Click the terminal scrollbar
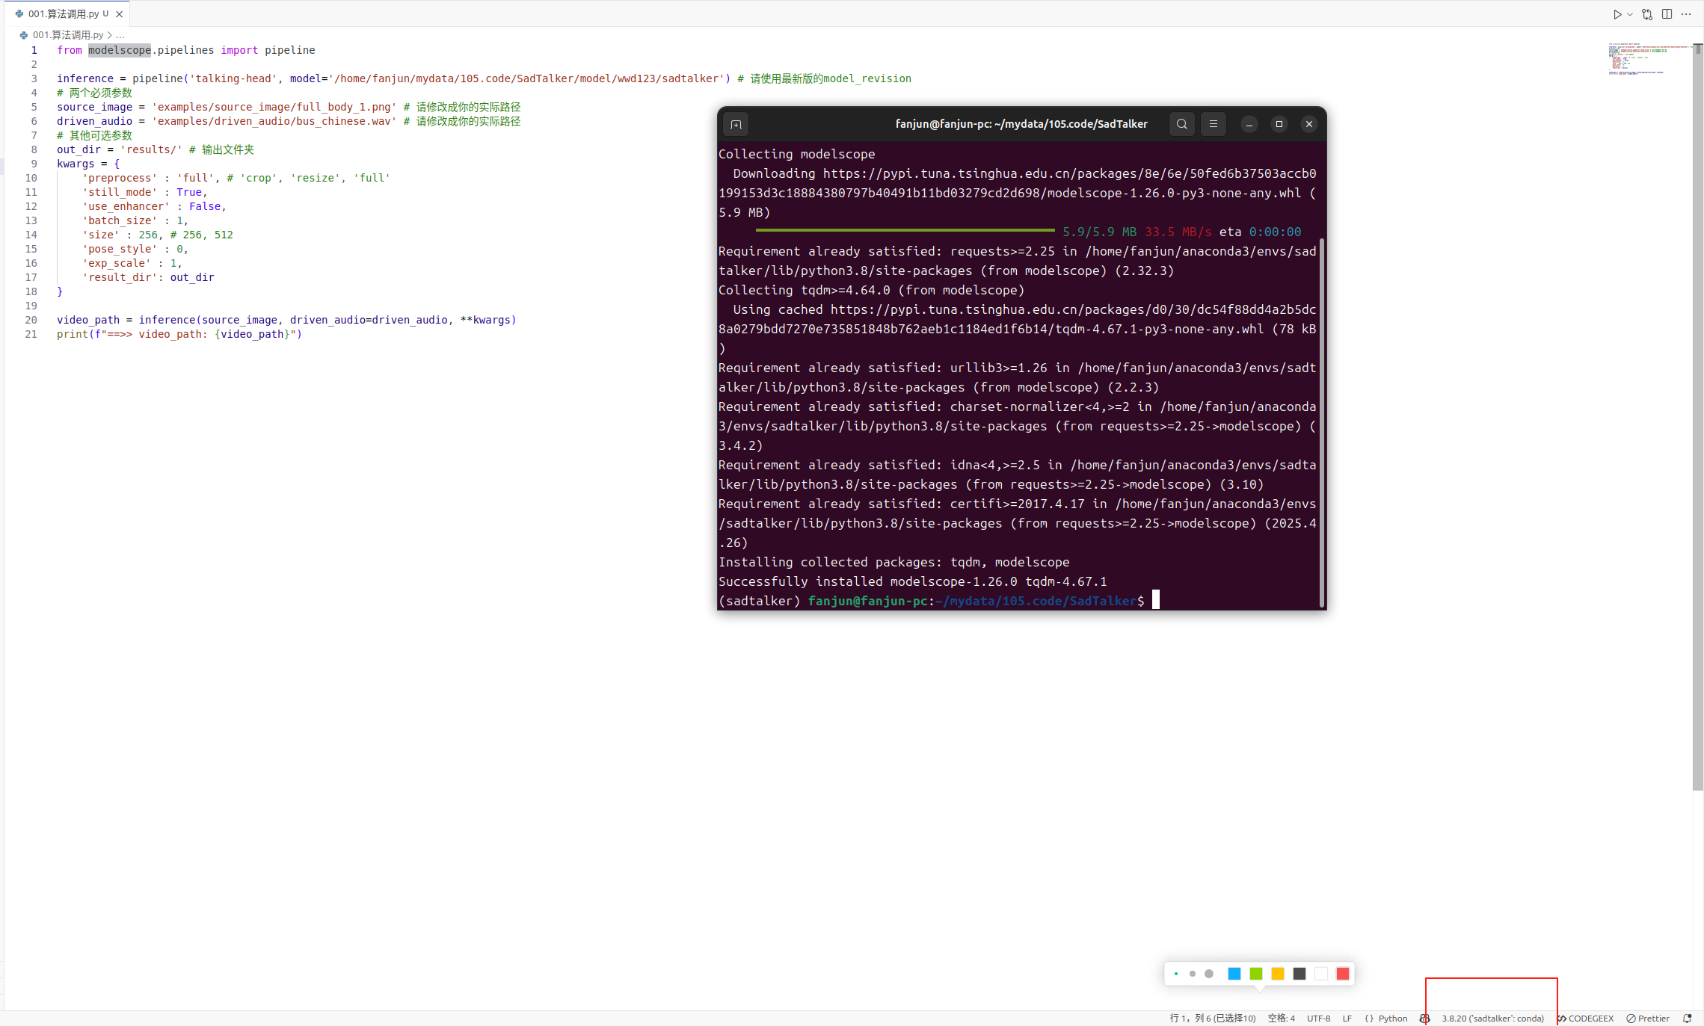This screenshot has width=1704, height=1026. 1322,422
